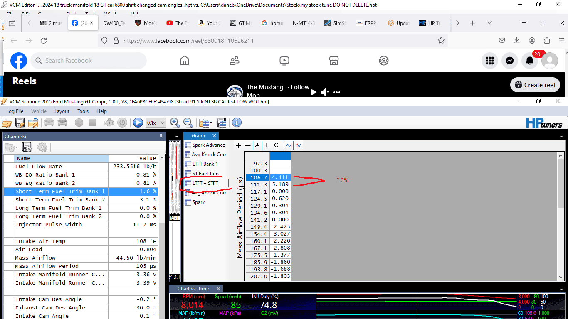Image resolution: width=568 pixels, height=319 pixels.
Task: Open Facebook Marketplace icon
Action: tap(334, 61)
